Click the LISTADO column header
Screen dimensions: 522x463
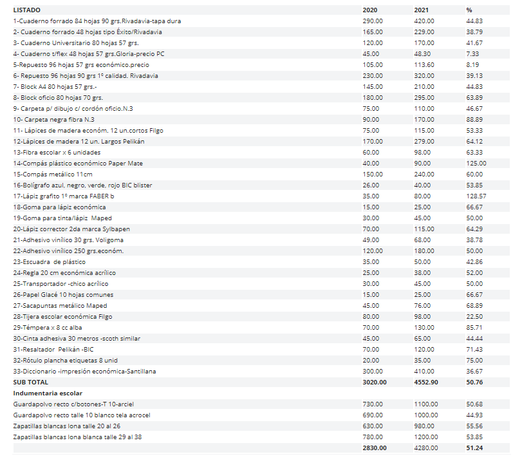pyautogui.click(x=26, y=10)
